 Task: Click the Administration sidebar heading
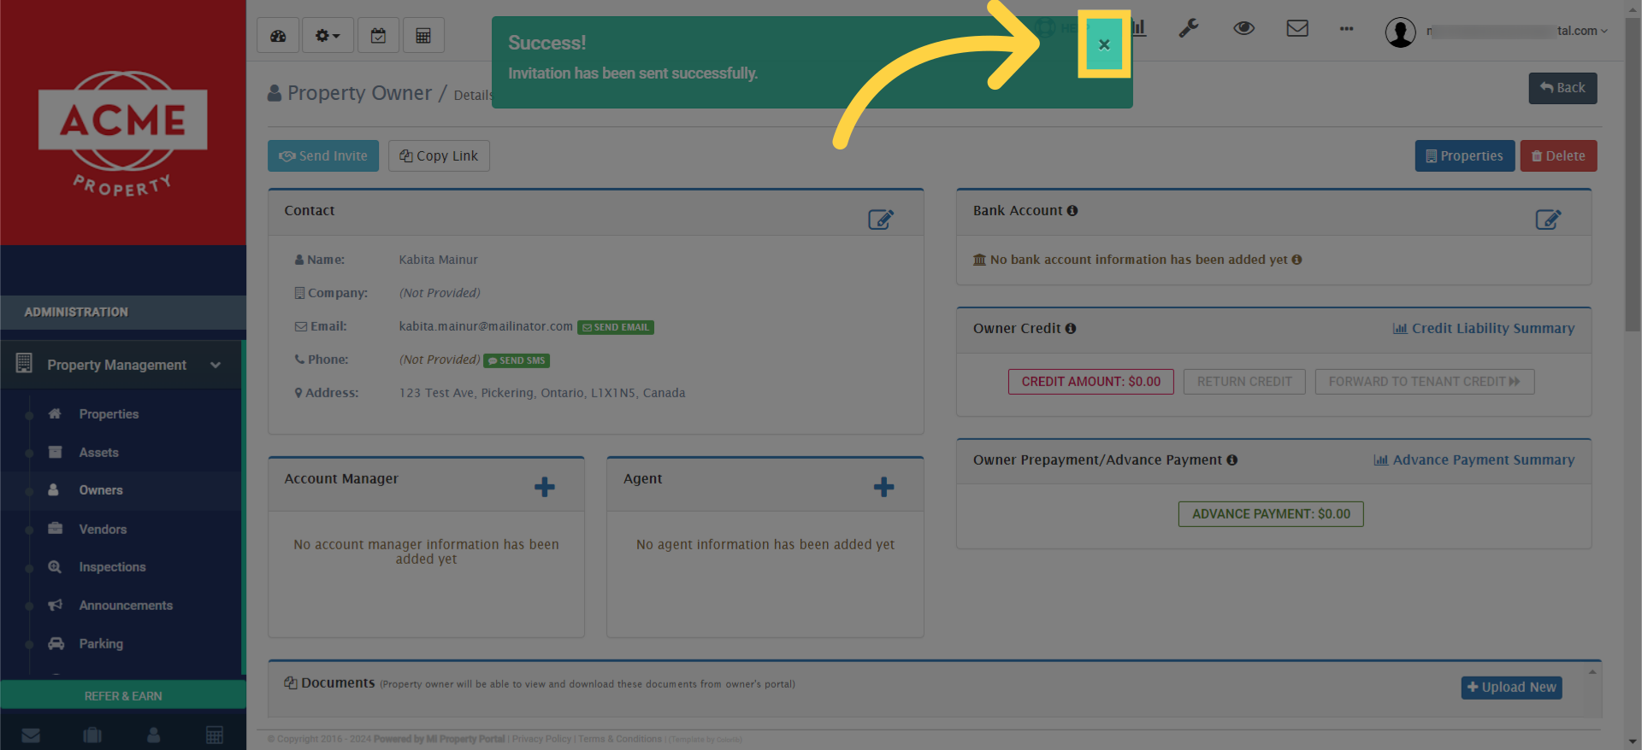pyautogui.click(x=76, y=313)
